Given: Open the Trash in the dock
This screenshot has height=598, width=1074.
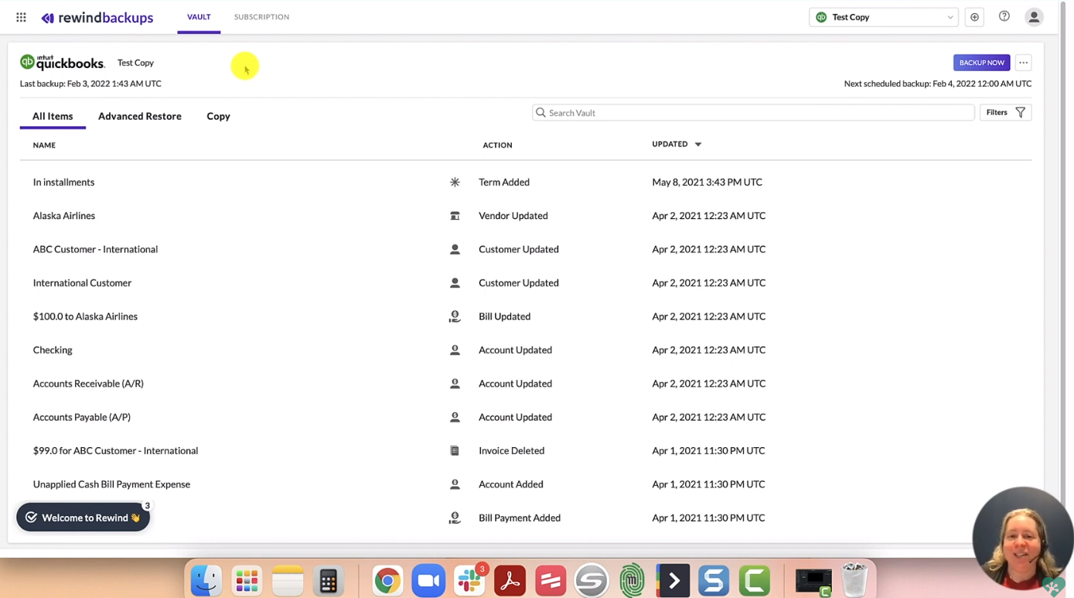Looking at the screenshot, I should [x=854, y=580].
